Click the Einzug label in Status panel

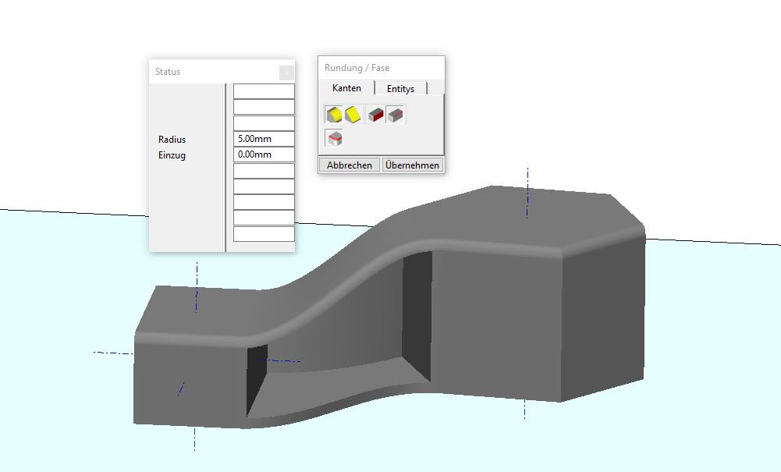click(172, 154)
